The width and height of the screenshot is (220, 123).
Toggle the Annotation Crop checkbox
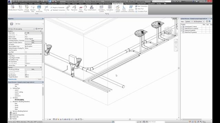pos(26,60)
